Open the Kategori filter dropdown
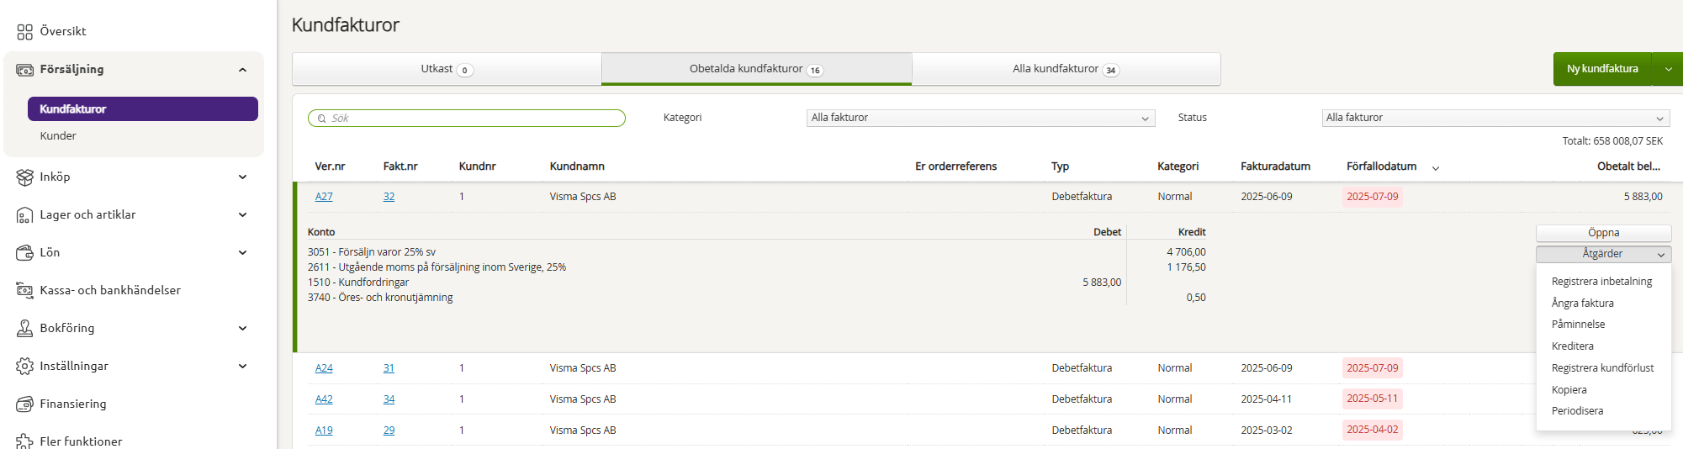Viewport: 1683px width, 449px height. tap(980, 119)
